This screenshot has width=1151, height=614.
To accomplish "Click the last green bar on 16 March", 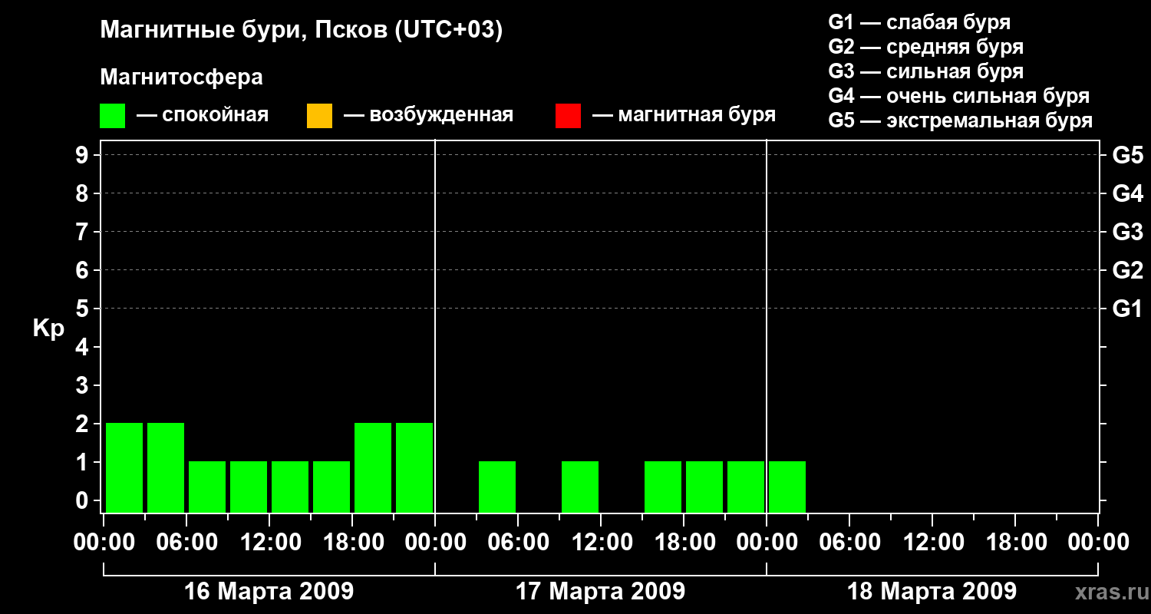I will click(x=414, y=467).
